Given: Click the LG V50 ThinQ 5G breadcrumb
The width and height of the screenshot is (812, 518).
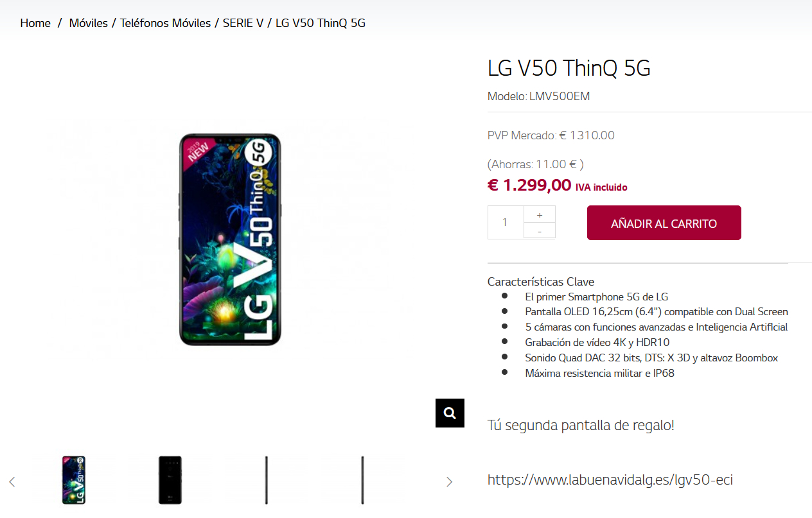Looking at the screenshot, I should point(321,23).
